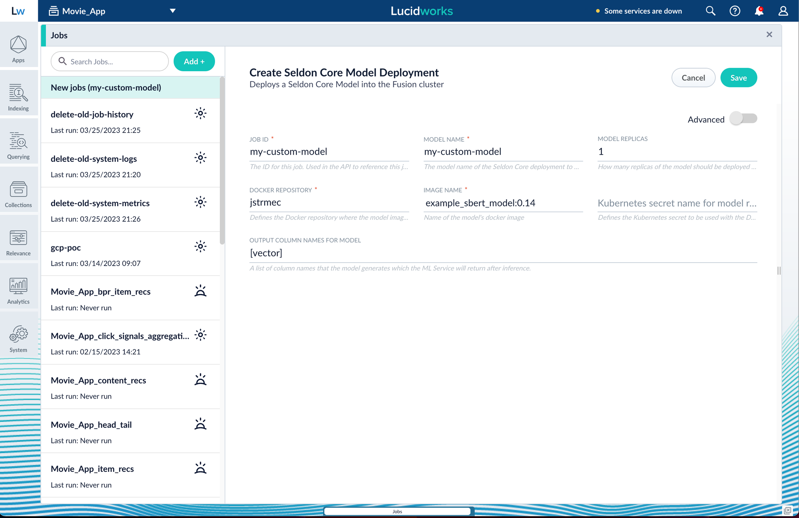Toggle the Advanced switch on

743,119
